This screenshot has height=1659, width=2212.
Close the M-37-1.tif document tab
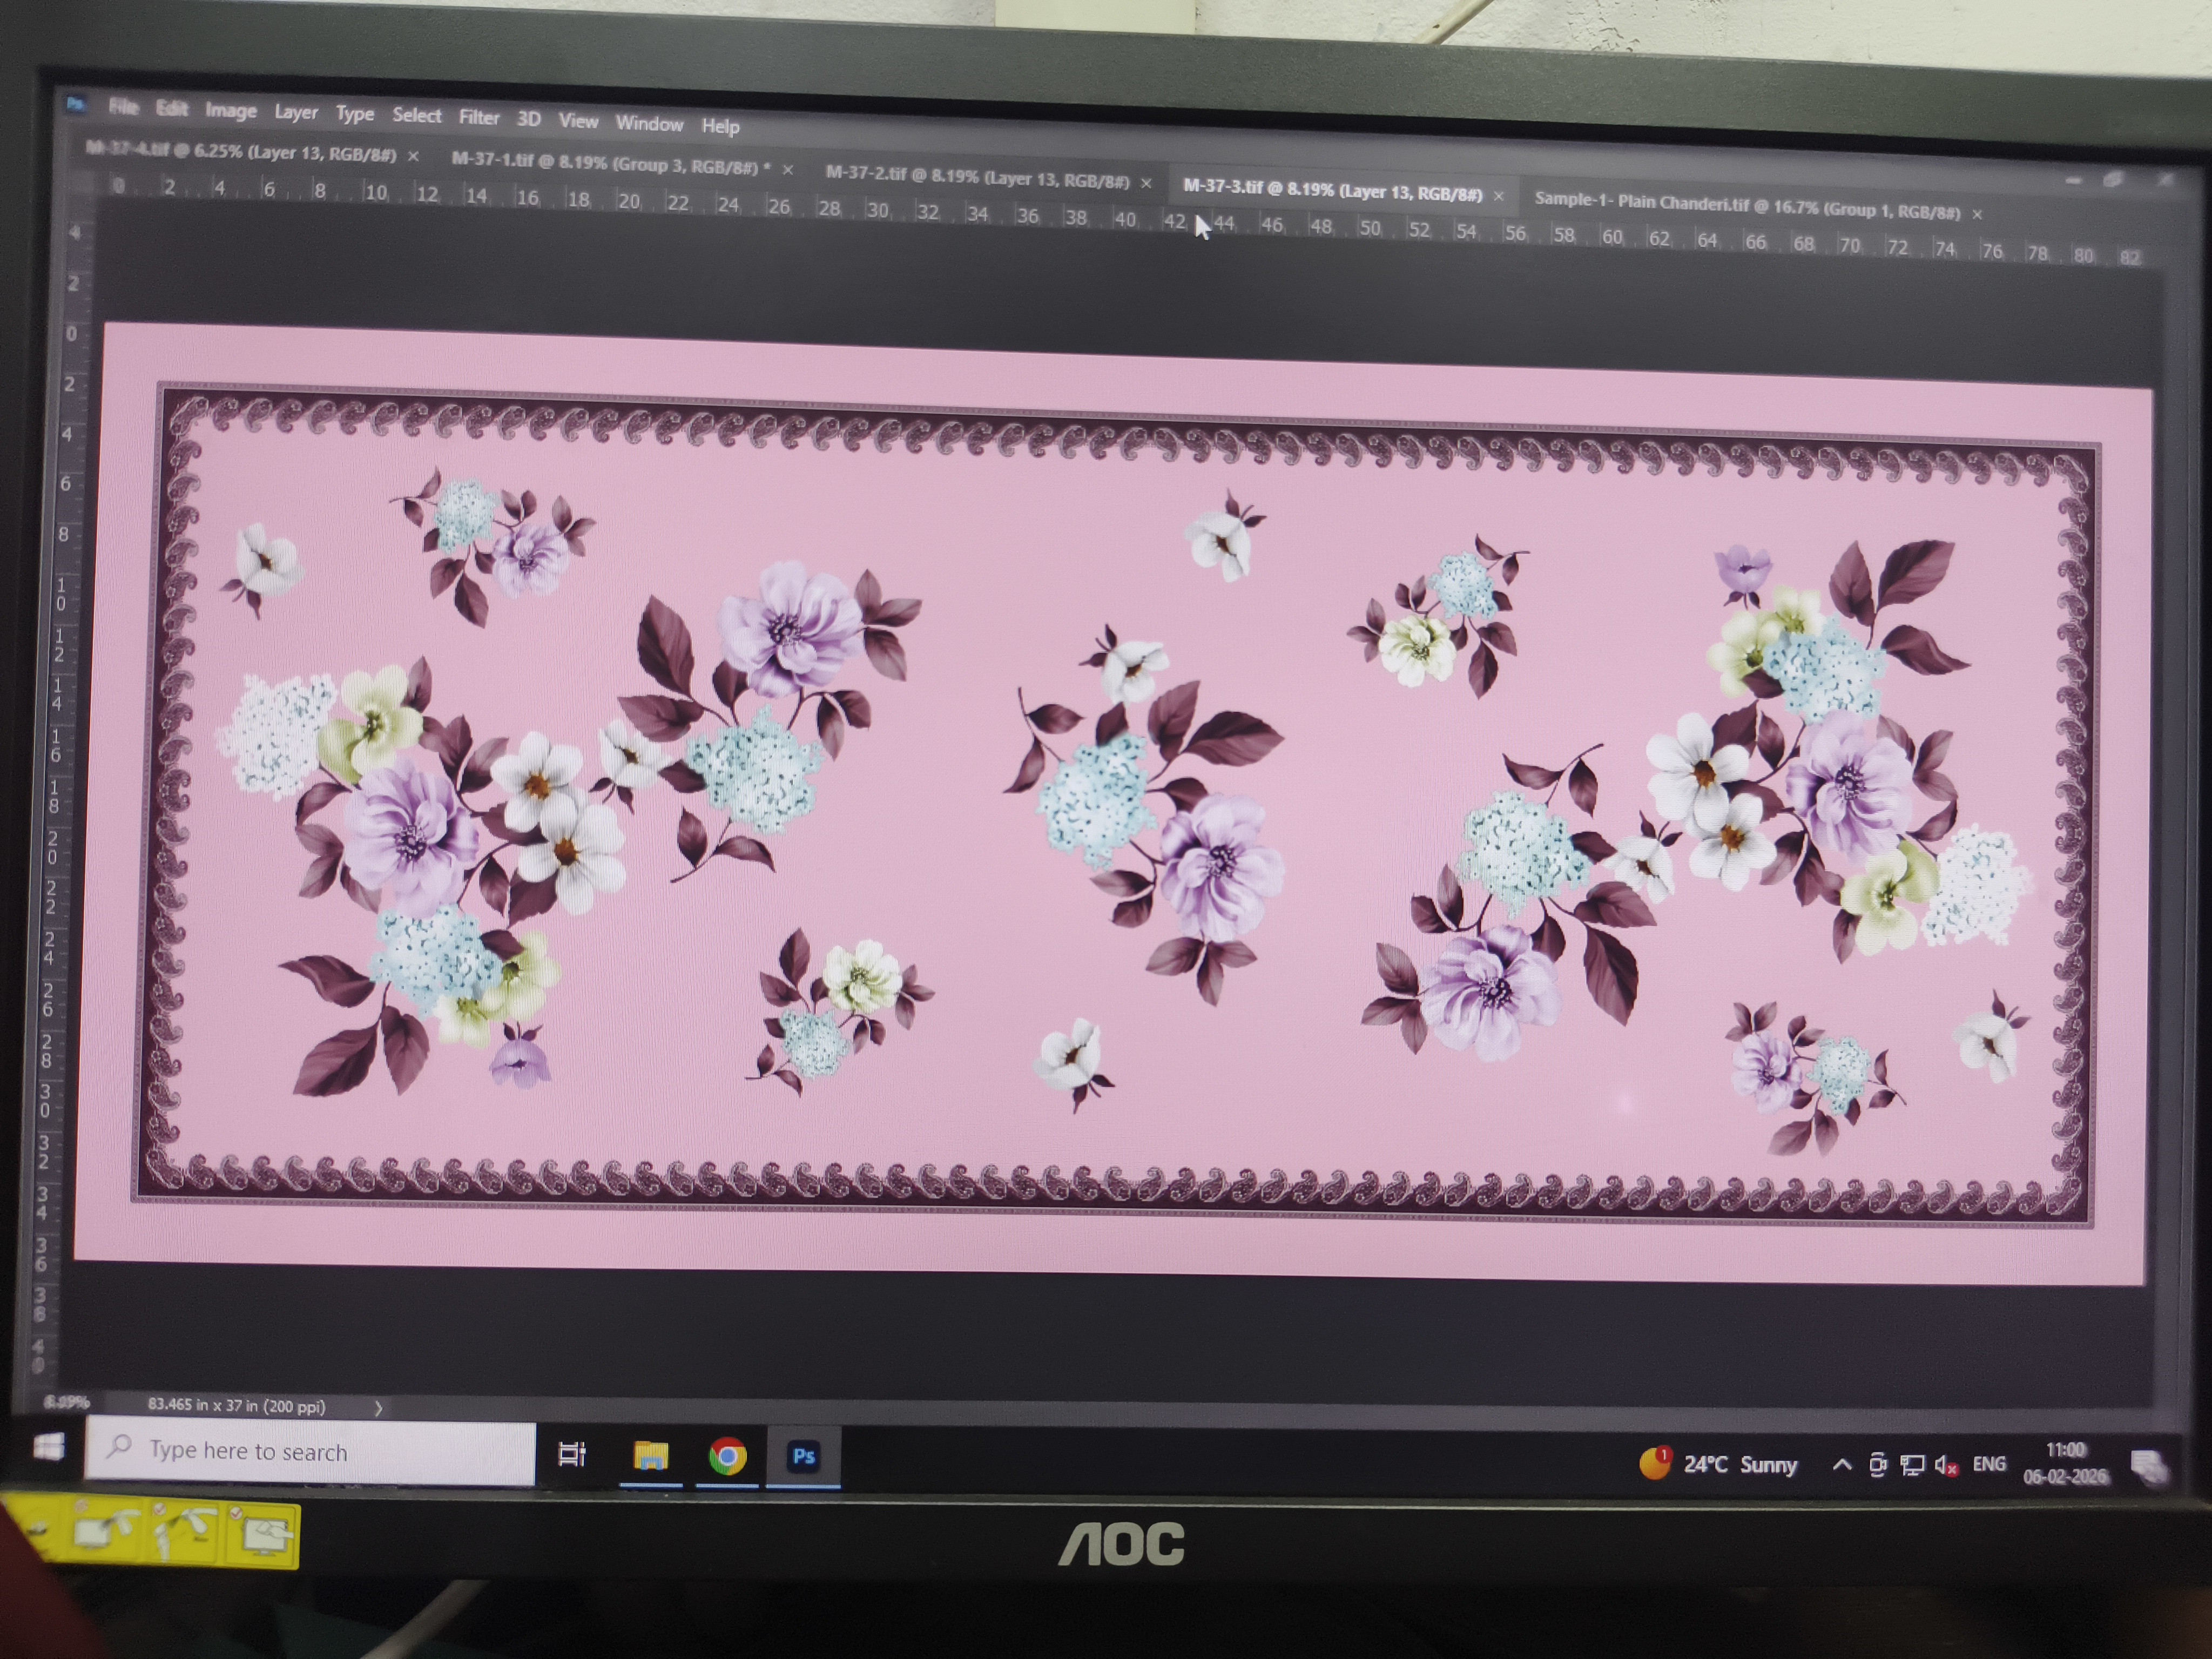pos(788,170)
